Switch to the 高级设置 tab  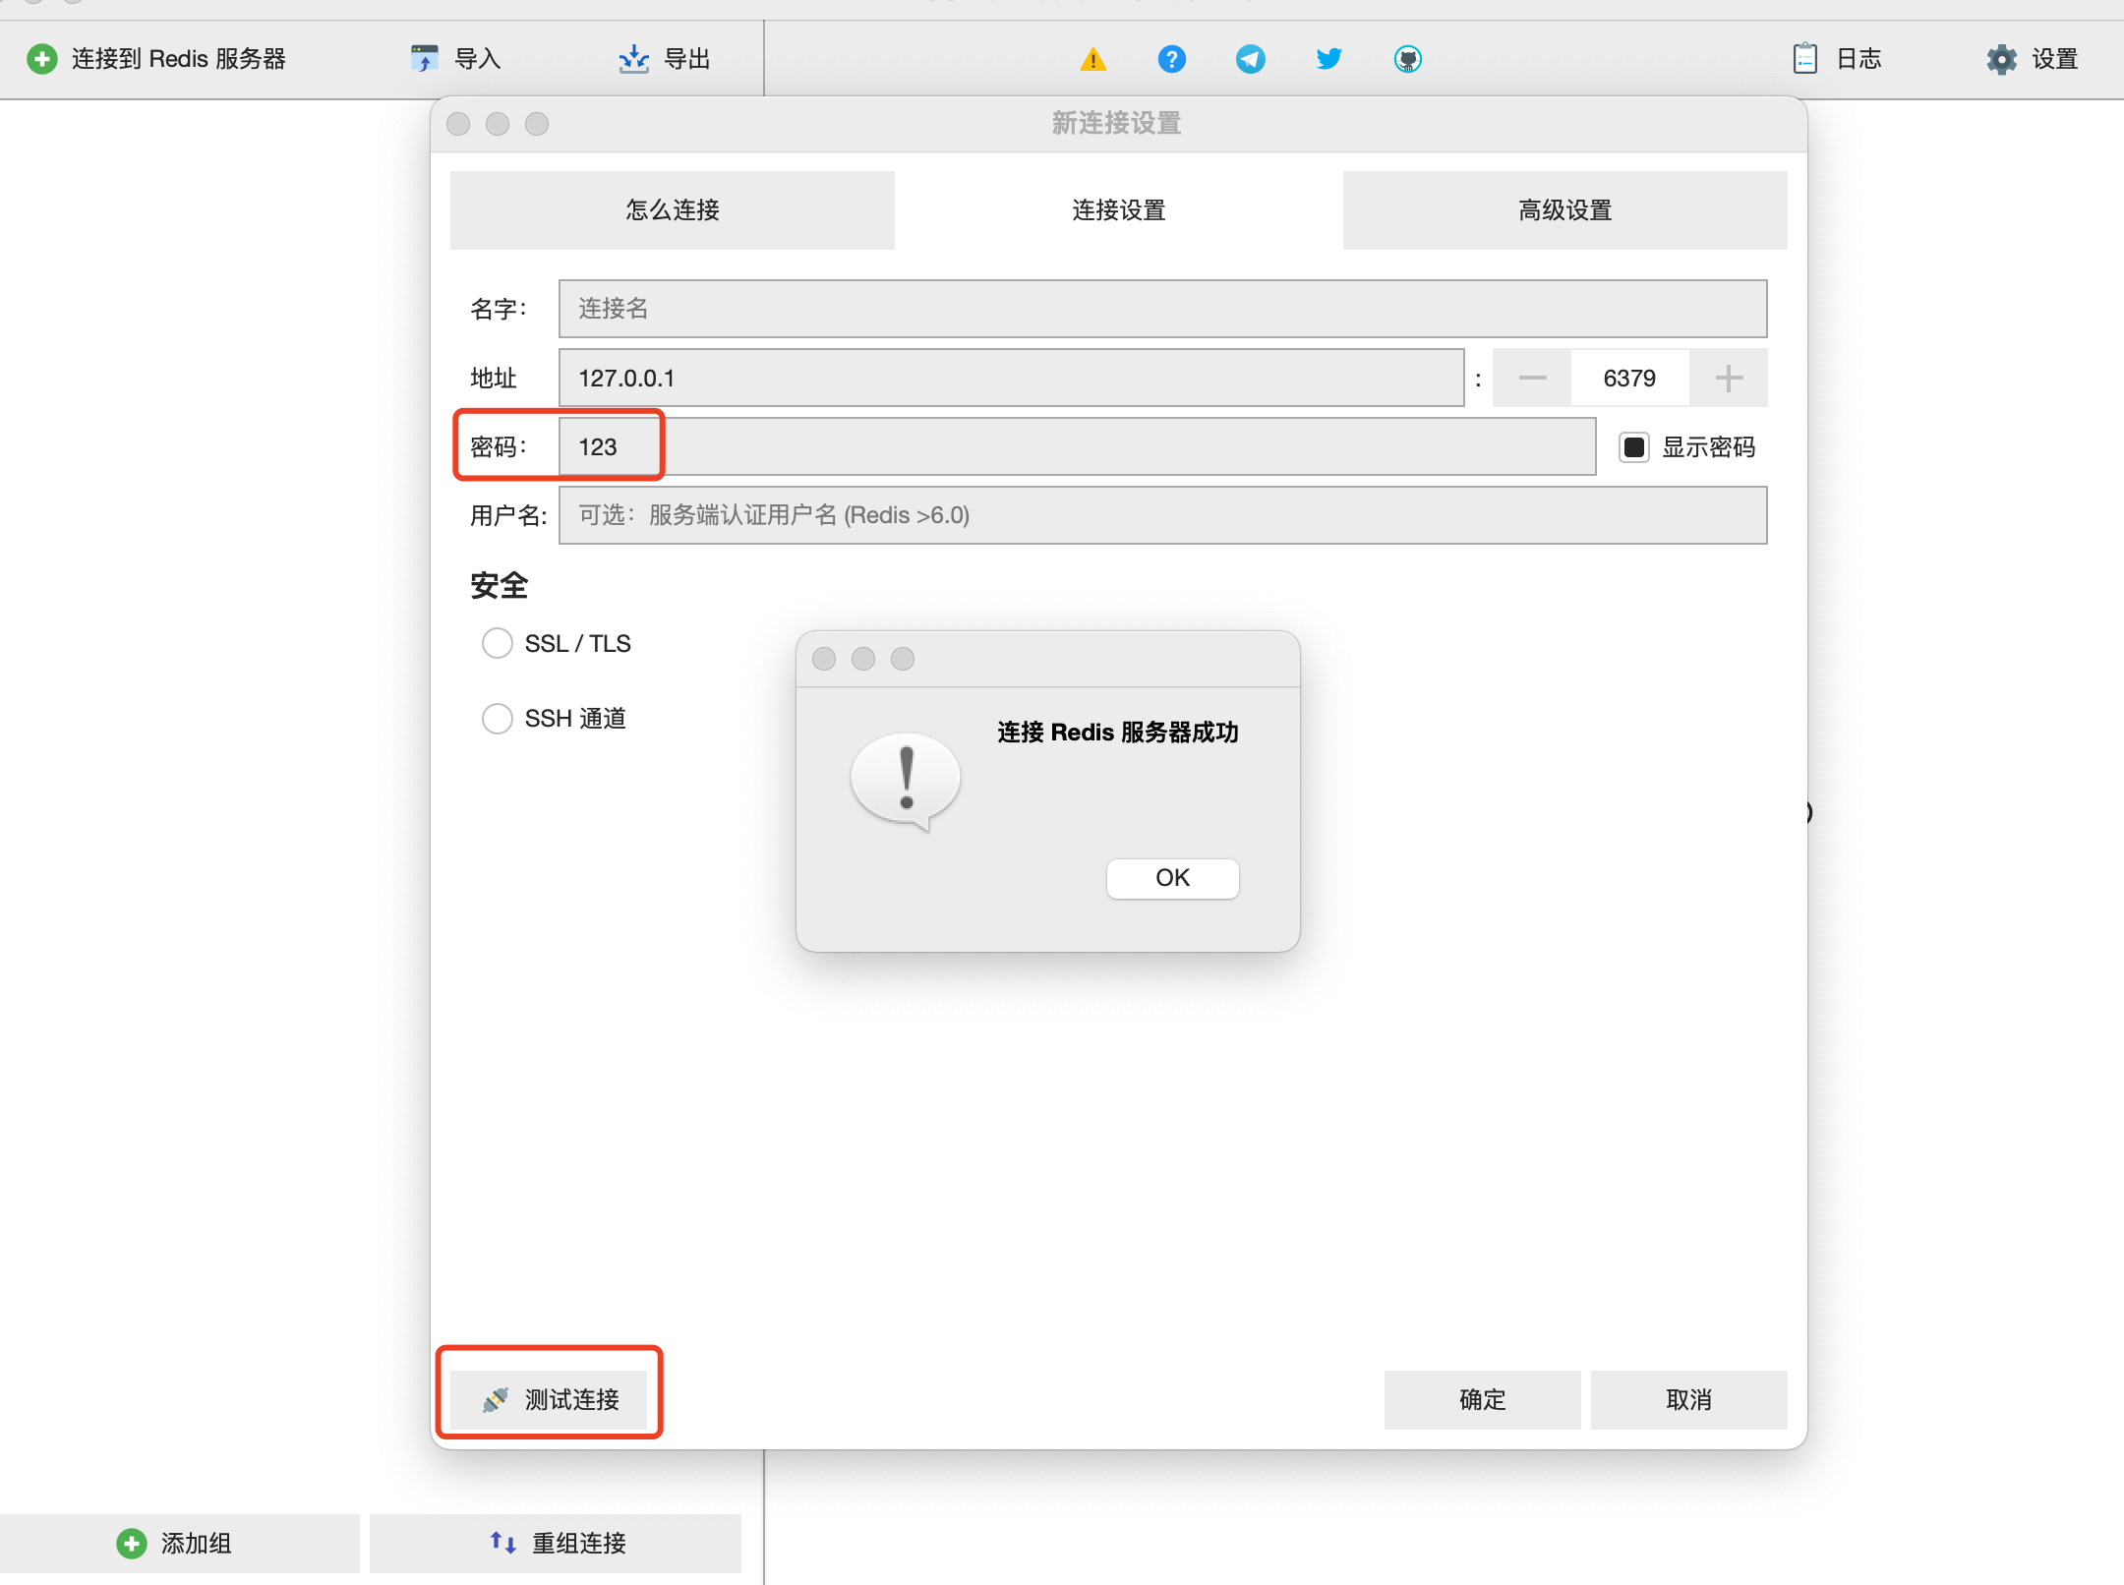1564,210
